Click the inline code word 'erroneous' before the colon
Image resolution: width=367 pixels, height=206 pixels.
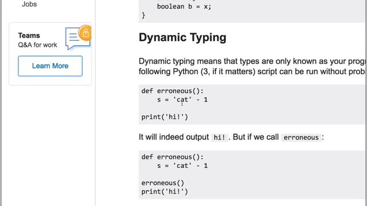[x=301, y=137]
